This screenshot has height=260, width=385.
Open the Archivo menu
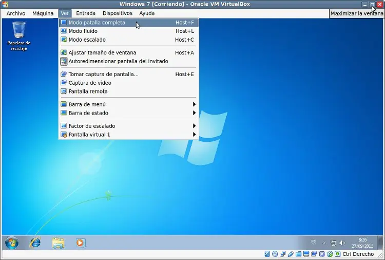click(x=16, y=13)
